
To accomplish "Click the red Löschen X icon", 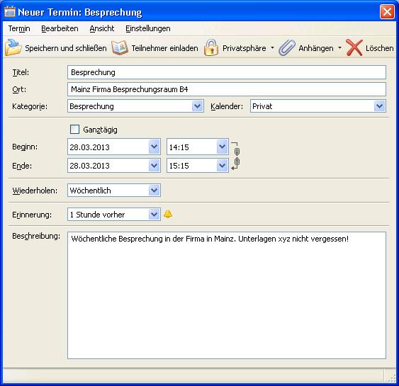I will 354,47.
